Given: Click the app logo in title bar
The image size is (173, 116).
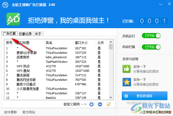Looking at the screenshot, I should 5,5.
